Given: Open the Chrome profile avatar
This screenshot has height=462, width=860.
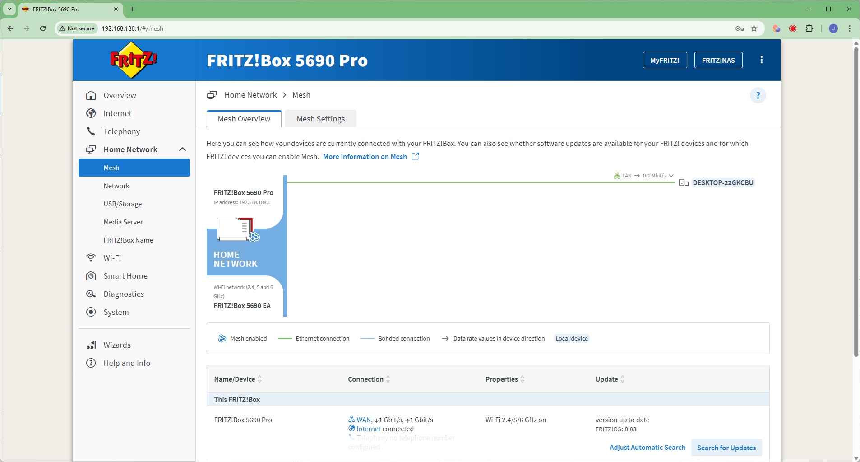Looking at the screenshot, I should (x=834, y=28).
